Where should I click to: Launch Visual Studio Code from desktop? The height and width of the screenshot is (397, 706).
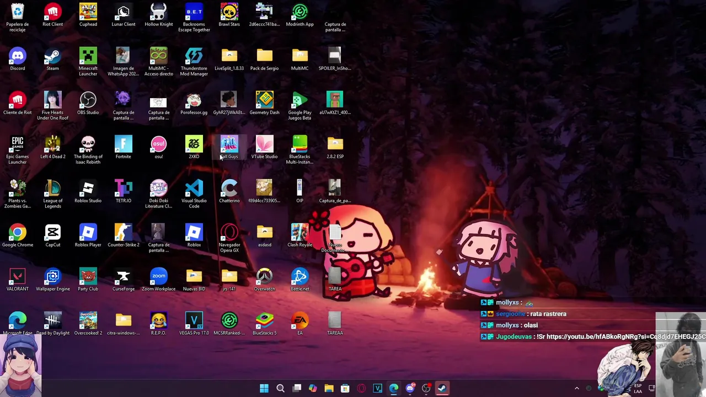point(194,194)
